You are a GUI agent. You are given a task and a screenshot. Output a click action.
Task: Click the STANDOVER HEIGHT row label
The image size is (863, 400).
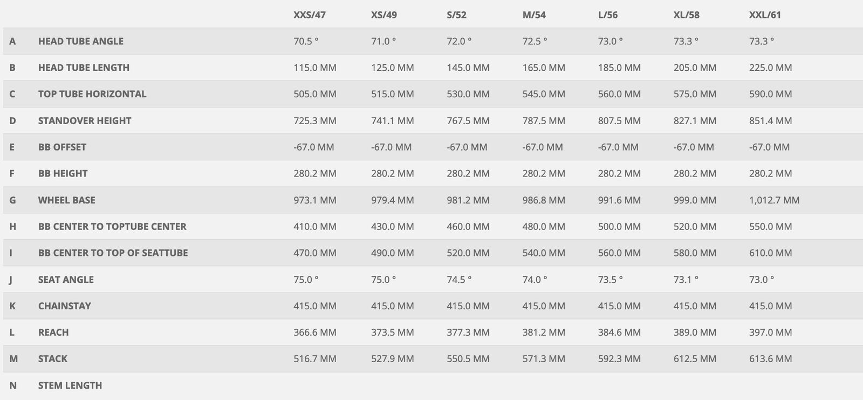(85, 120)
